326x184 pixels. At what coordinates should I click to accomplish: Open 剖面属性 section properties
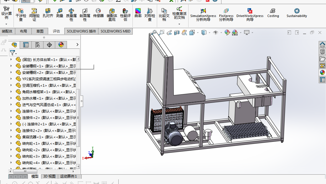(x=85, y=15)
